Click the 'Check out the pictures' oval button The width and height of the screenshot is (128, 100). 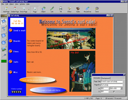coord(38,80)
